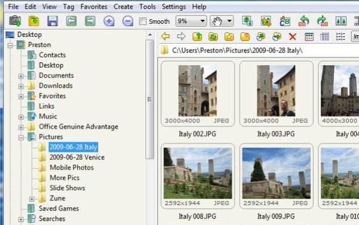
Task: Select the More Pics folder
Action: coord(65,178)
